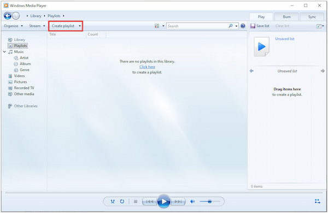Turn repeat on
Screen dimensions: 328x213
[x=122, y=202]
